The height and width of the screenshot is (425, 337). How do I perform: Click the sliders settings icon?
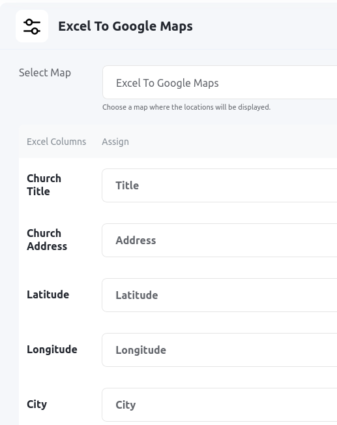32,26
